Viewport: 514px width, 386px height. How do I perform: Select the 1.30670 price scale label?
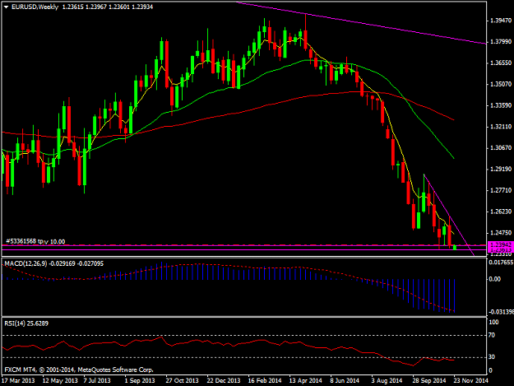pyautogui.click(x=500, y=148)
